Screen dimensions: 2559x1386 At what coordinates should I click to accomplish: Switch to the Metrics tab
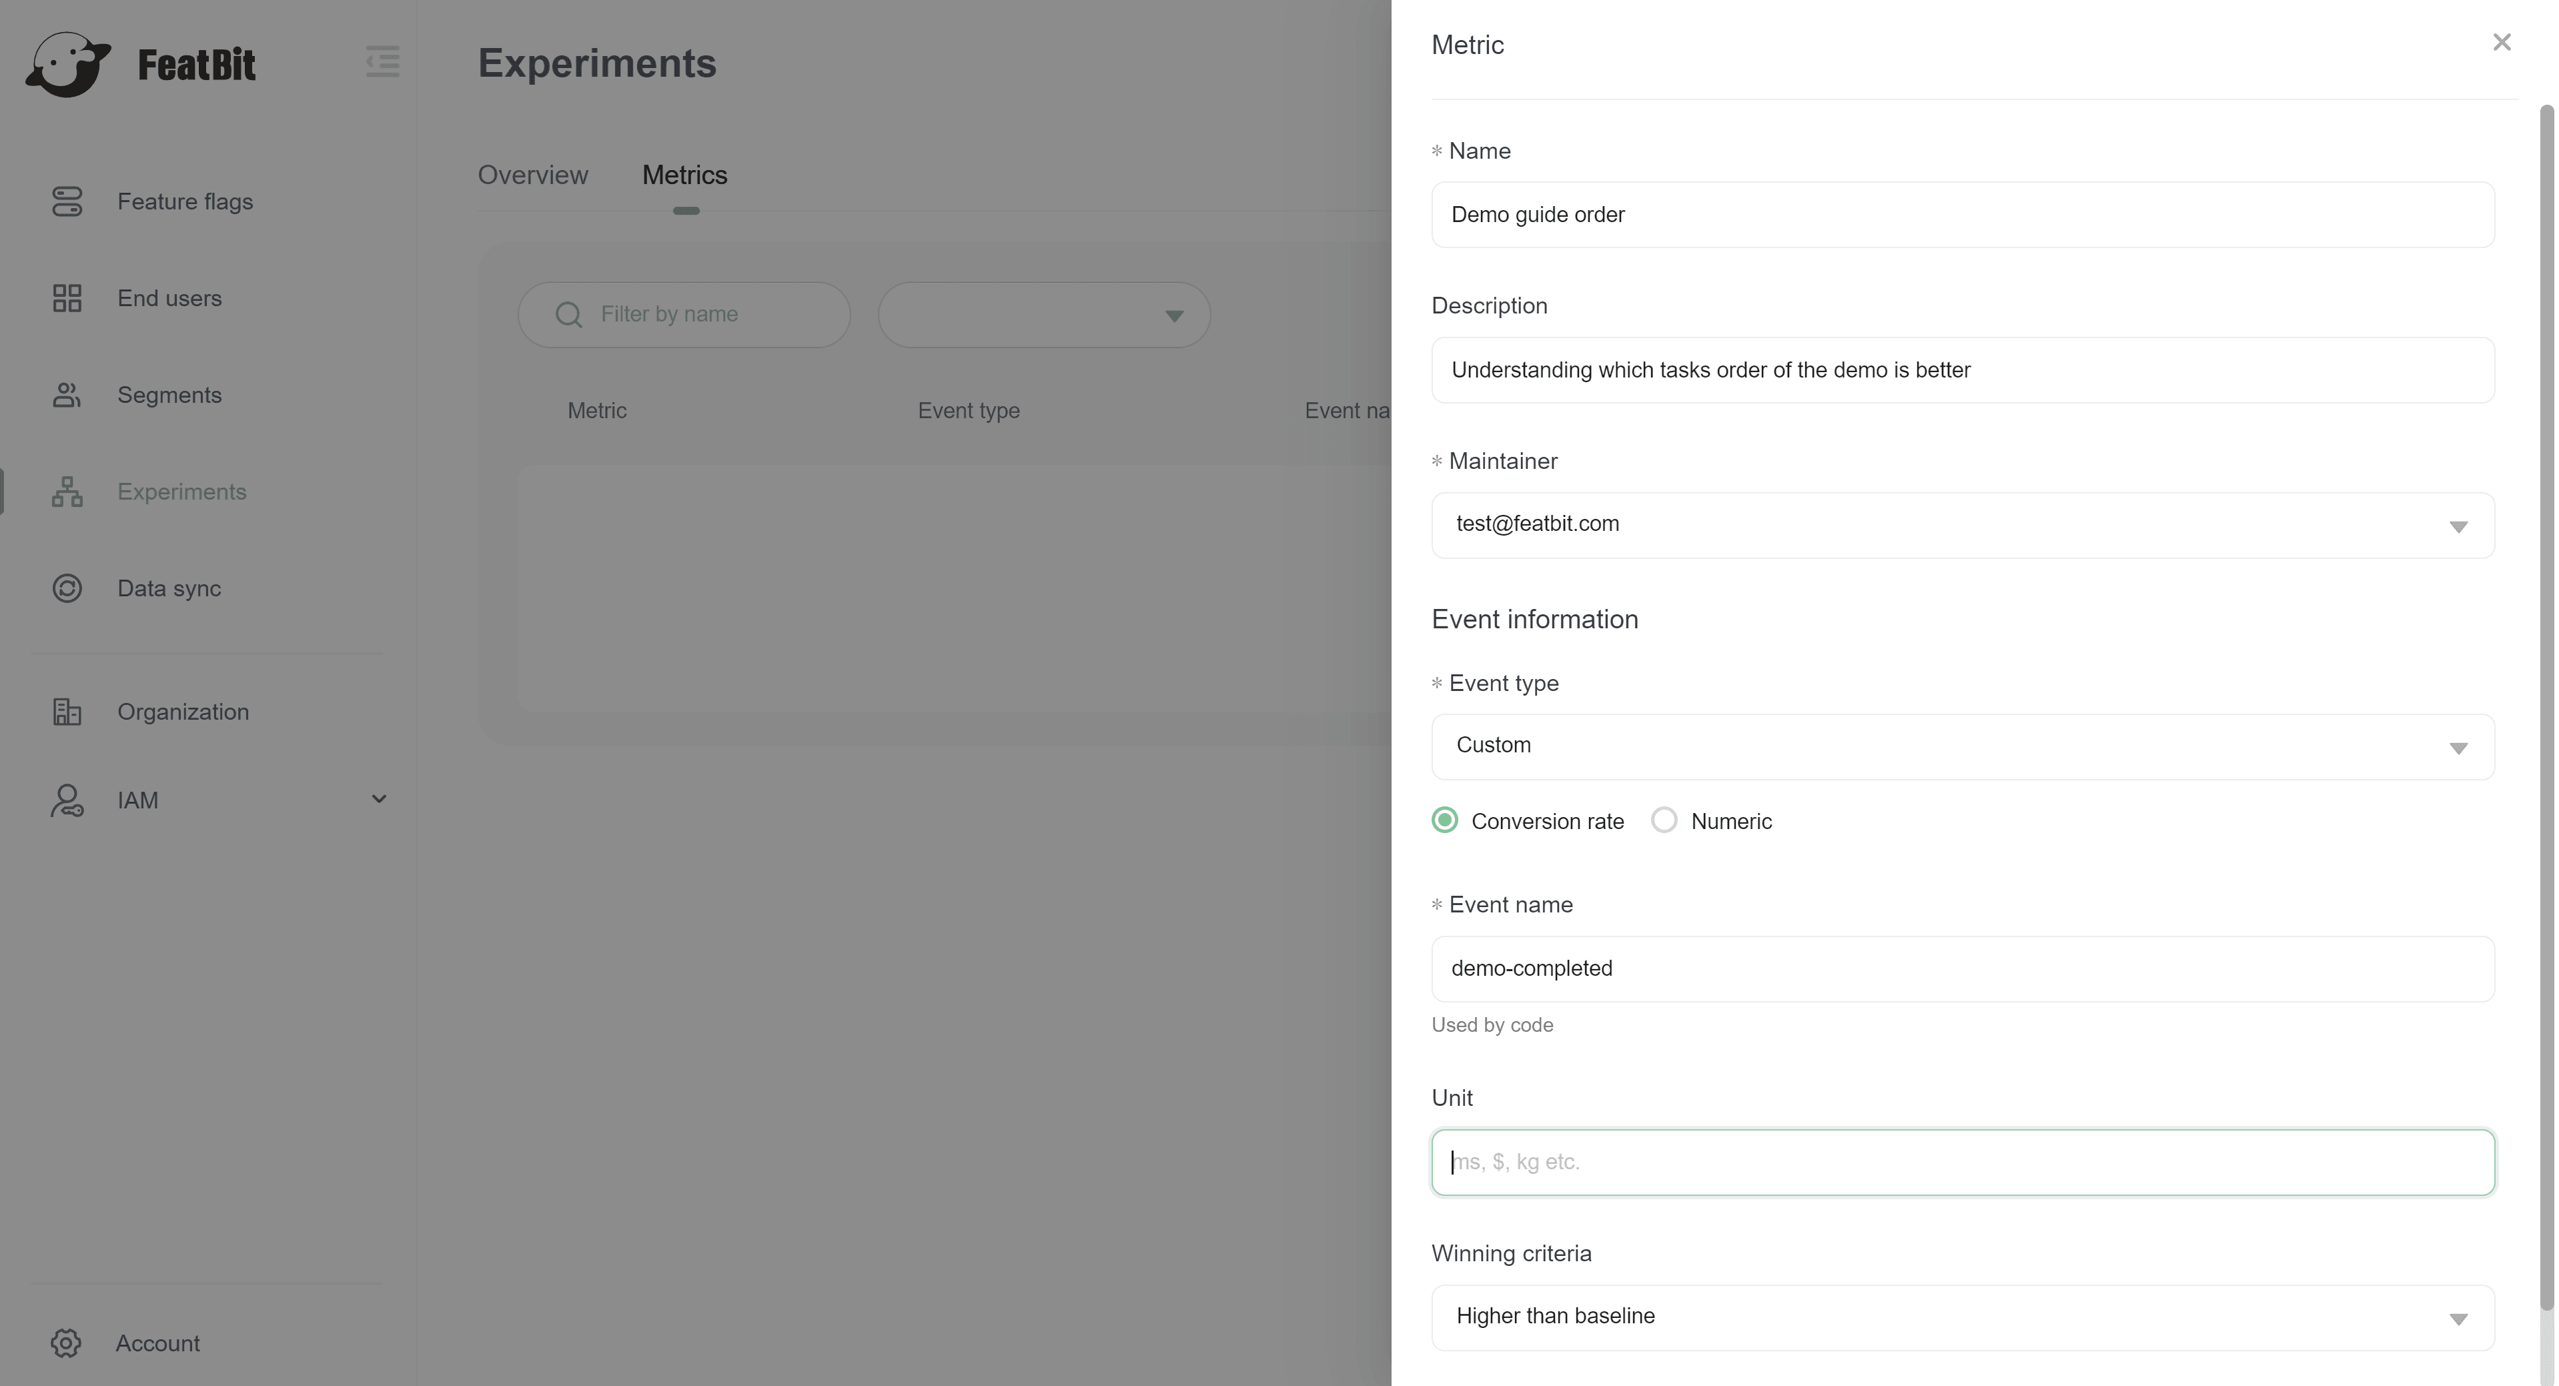684,175
